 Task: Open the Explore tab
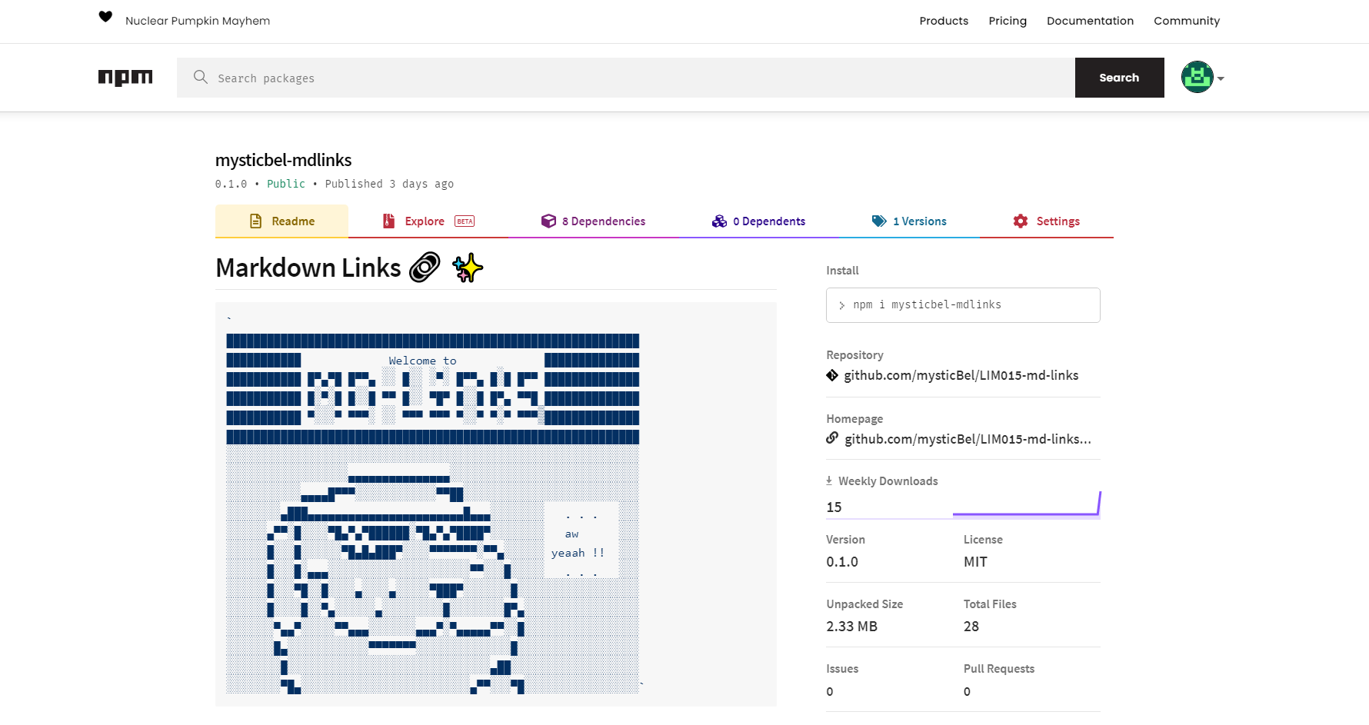pos(428,221)
